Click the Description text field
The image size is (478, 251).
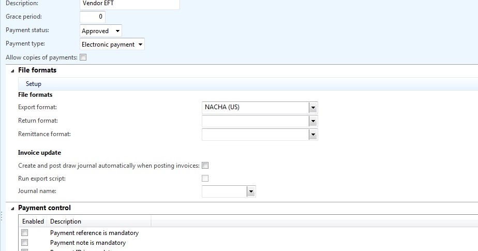click(x=129, y=4)
